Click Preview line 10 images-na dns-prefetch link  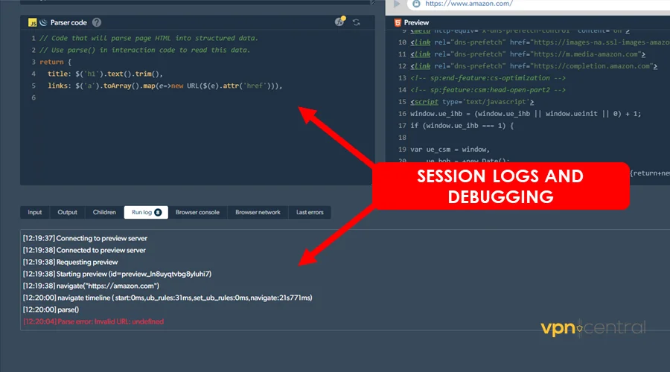point(540,42)
